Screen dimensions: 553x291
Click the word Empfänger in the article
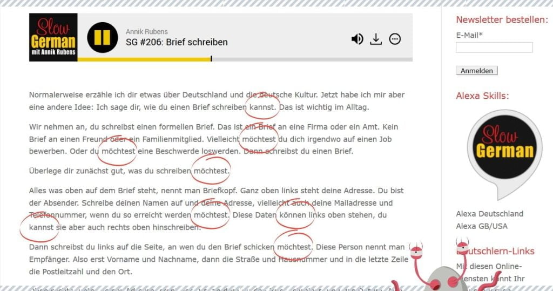pos(49,259)
